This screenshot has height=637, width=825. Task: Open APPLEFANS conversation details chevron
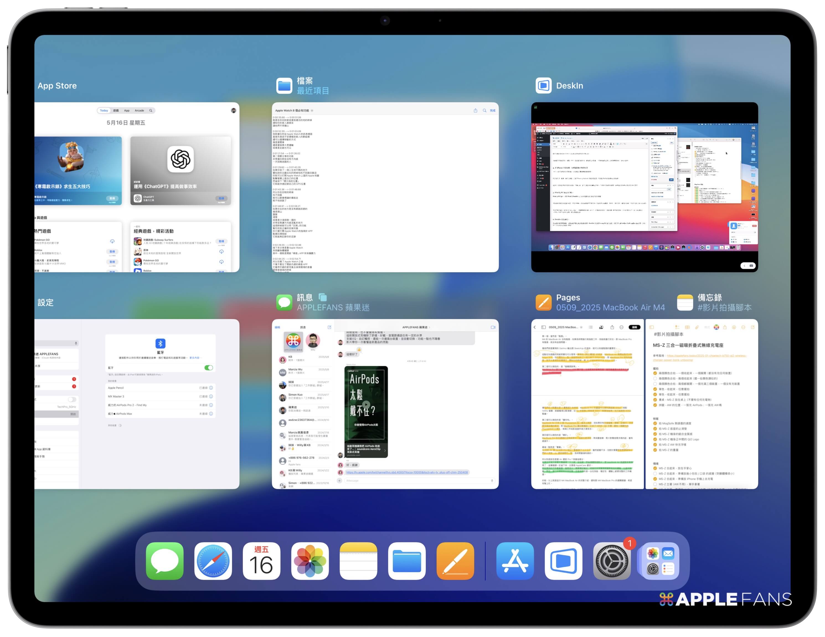pos(429,327)
